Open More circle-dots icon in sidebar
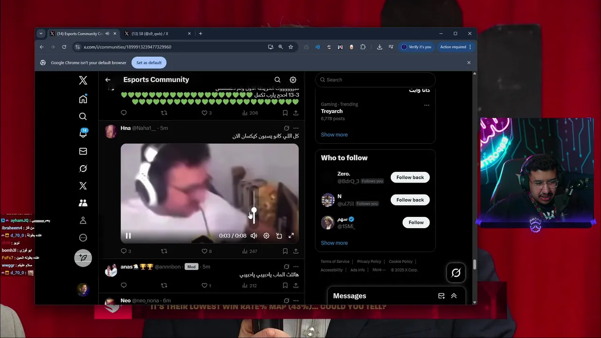 83,238
